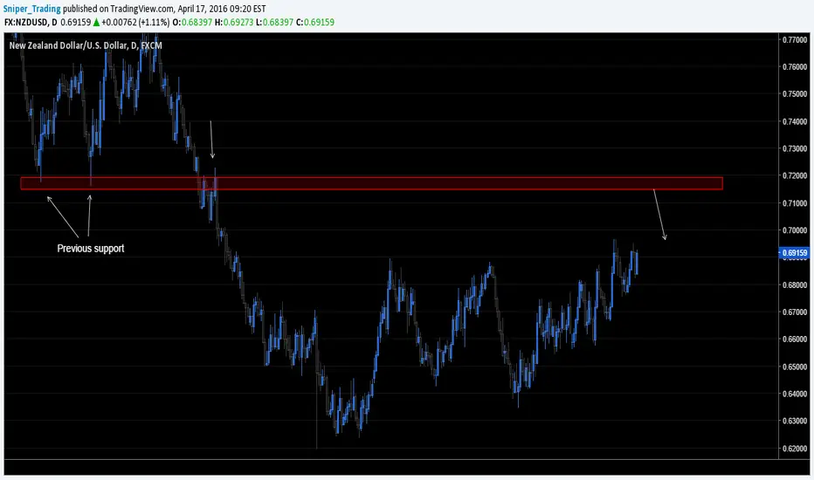Open the Sniper_Trading author link

pyautogui.click(x=32, y=10)
